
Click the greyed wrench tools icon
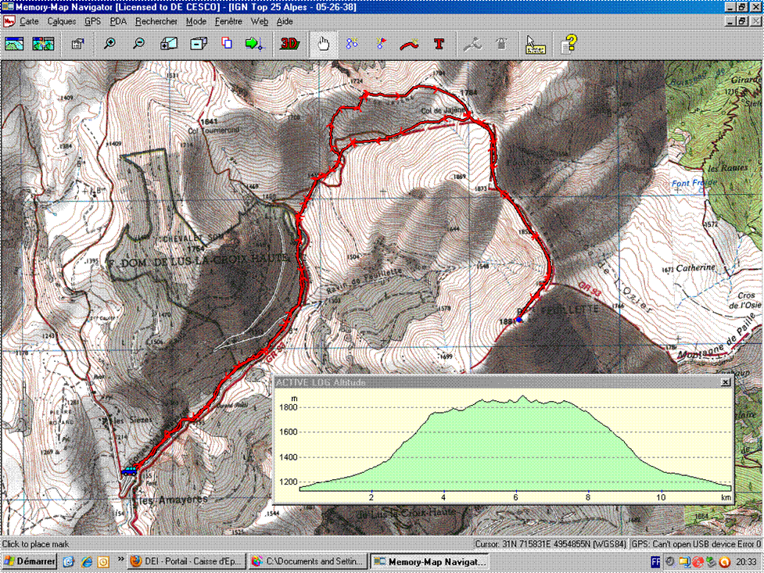(472, 45)
